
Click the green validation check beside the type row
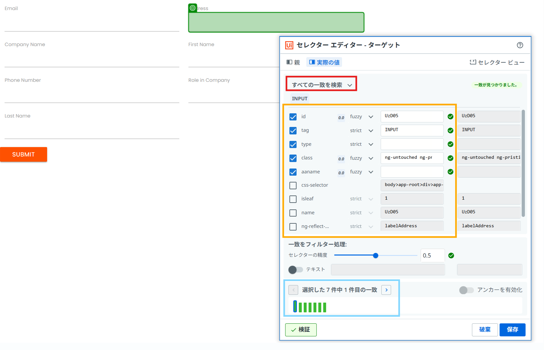pos(450,144)
